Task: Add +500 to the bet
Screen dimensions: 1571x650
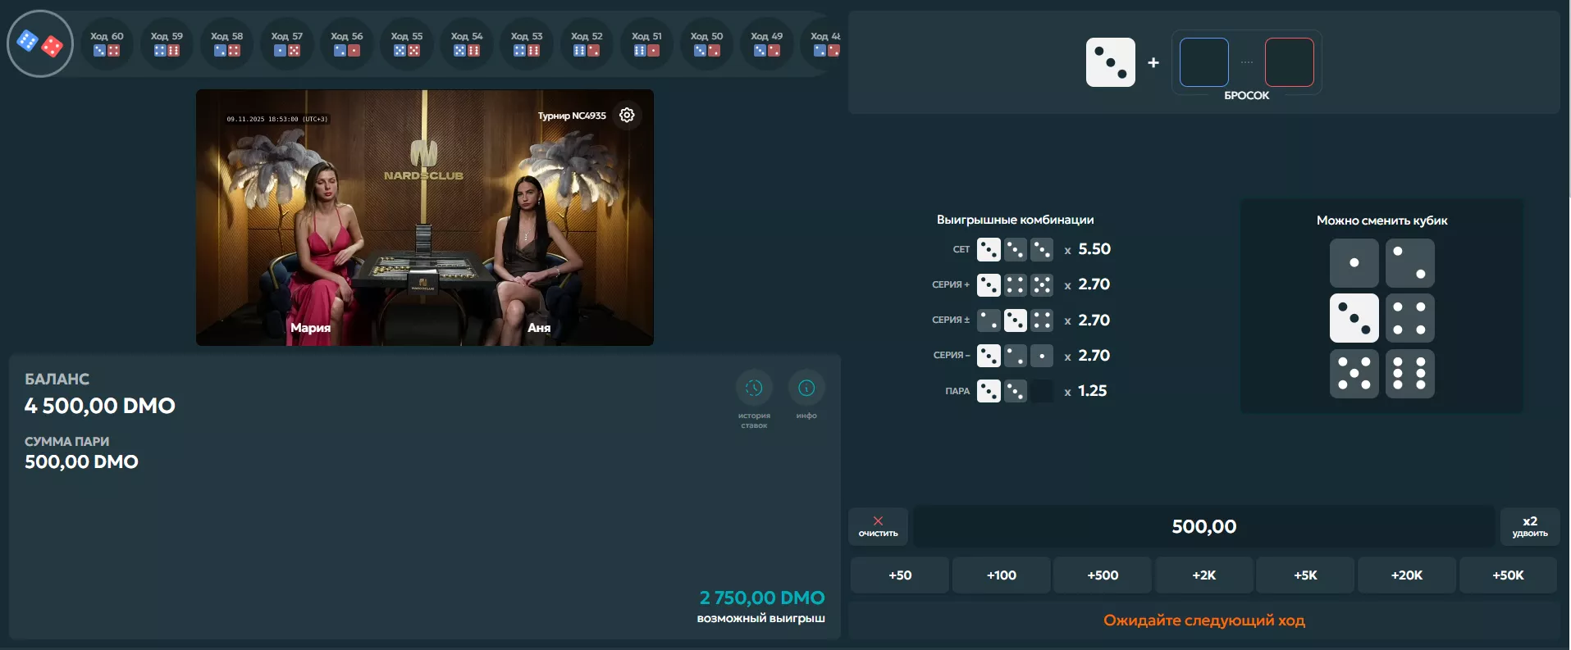Action: click(x=1103, y=575)
